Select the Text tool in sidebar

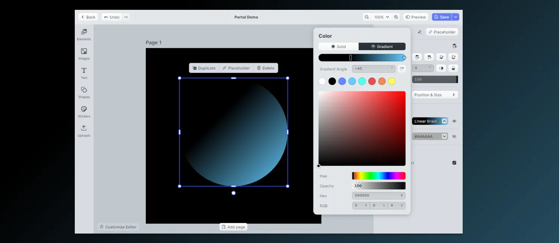[84, 73]
